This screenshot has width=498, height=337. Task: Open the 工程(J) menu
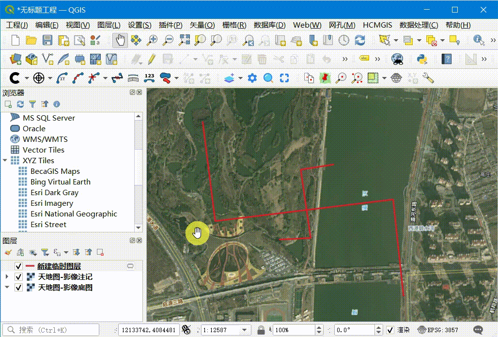(17, 25)
